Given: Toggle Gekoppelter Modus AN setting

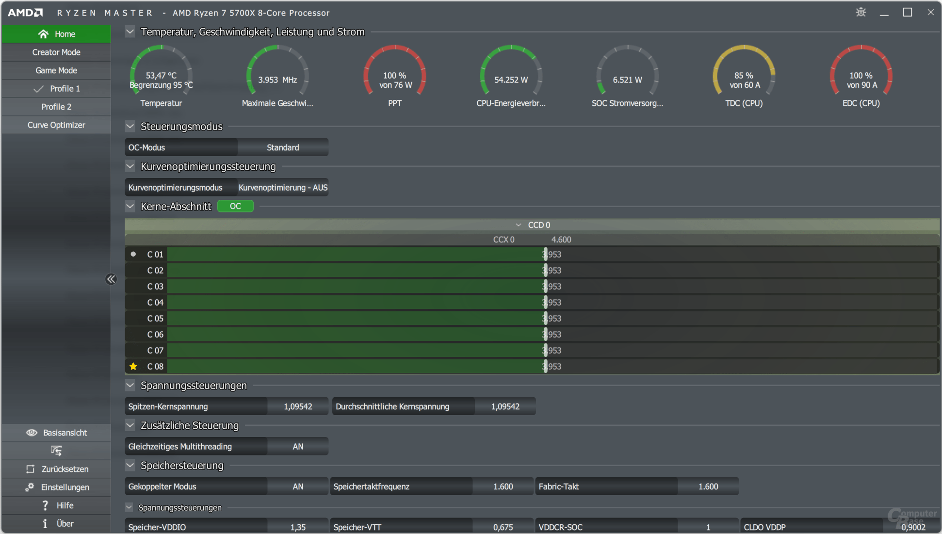Looking at the screenshot, I should [298, 486].
